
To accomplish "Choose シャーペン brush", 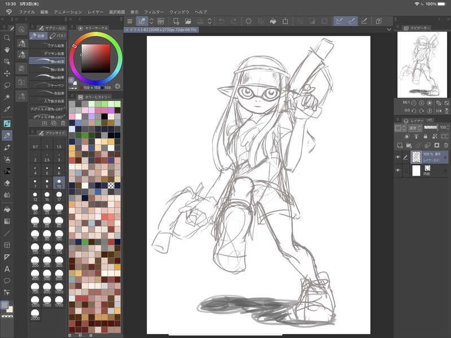I will (x=47, y=85).
